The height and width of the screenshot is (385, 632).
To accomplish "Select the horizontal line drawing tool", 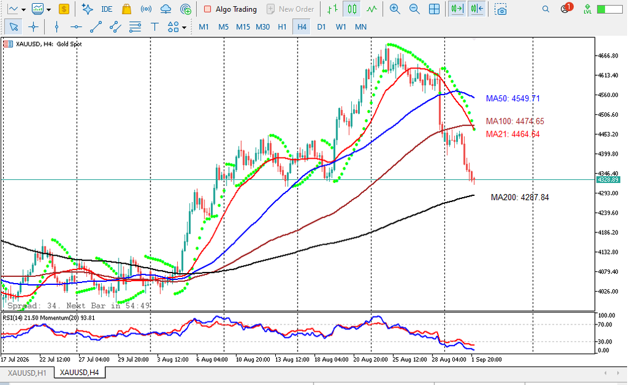I will tap(76, 27).
